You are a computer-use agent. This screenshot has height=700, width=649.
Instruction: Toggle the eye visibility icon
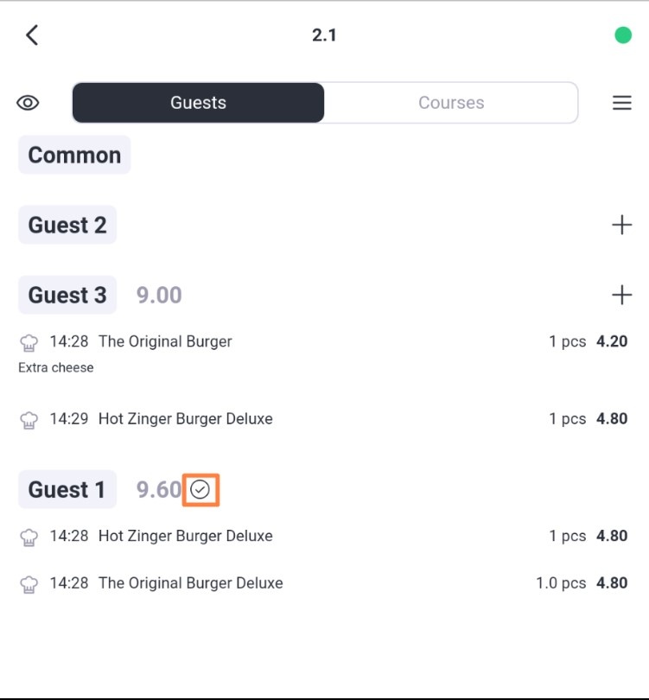[x=28, y=103]
